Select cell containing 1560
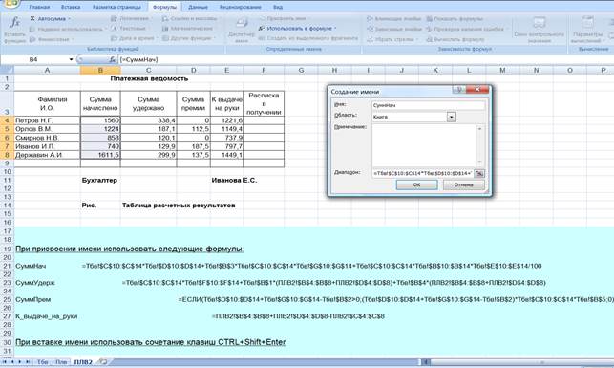 pos(100,120)
